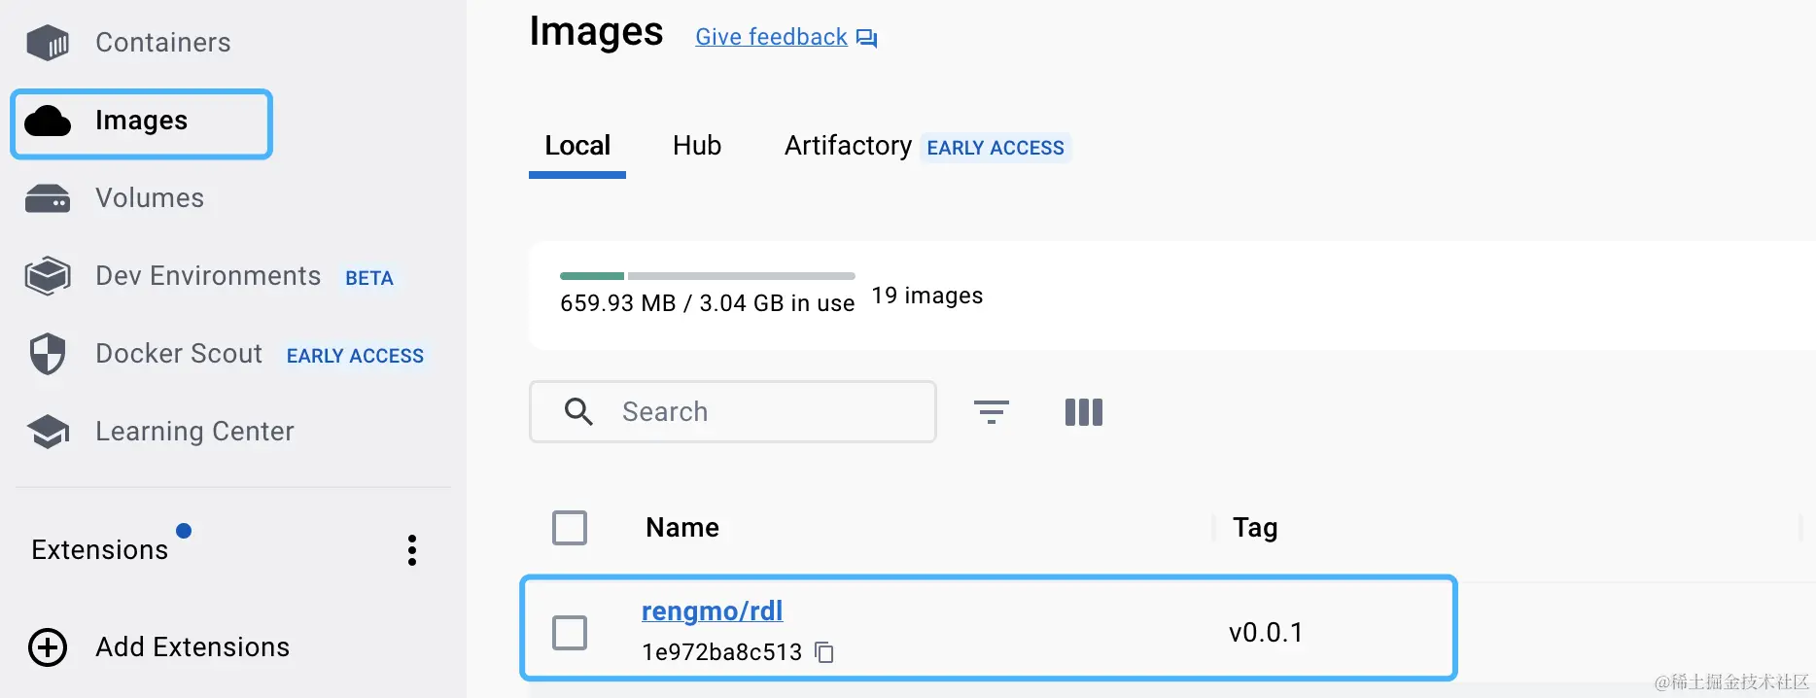The width and height of the screenshot is (1816, 698).
Task: Click the Volumes drive icon
Action: [48, 198]
